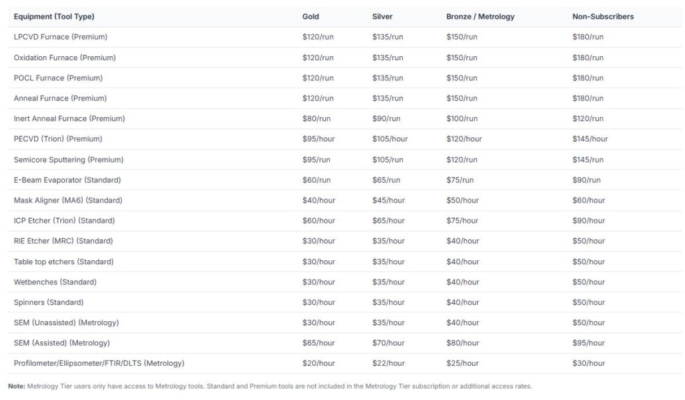Image resolution: width=685 pixels, height=400 pixels.
Task: Select the Wetbenches (Standard) row label
Action: [55, 282]
